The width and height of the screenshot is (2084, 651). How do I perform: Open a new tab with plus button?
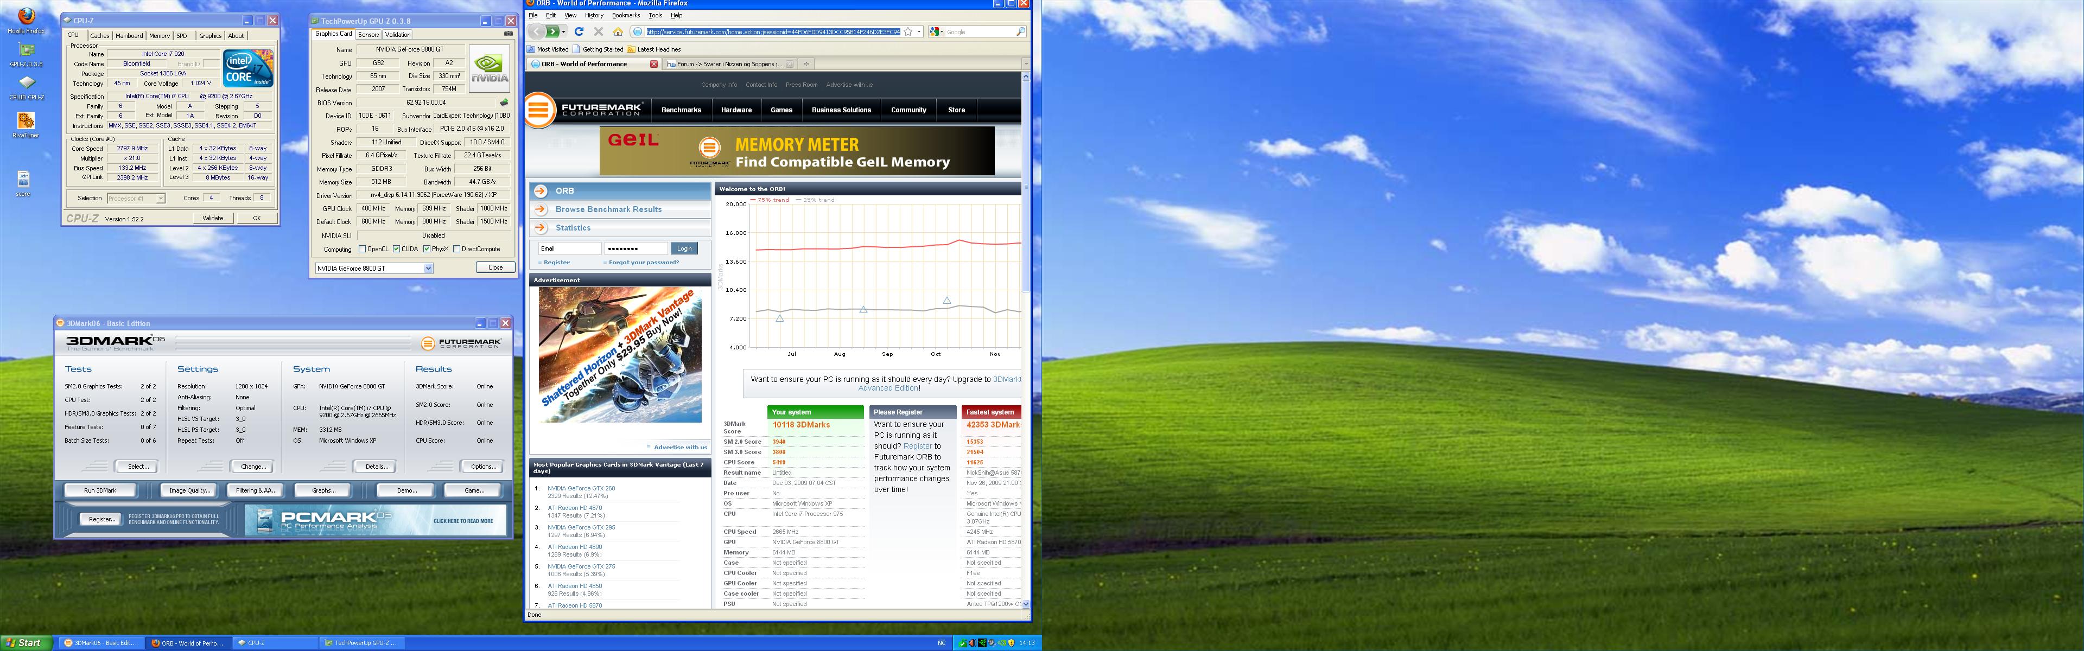(806, 64)
